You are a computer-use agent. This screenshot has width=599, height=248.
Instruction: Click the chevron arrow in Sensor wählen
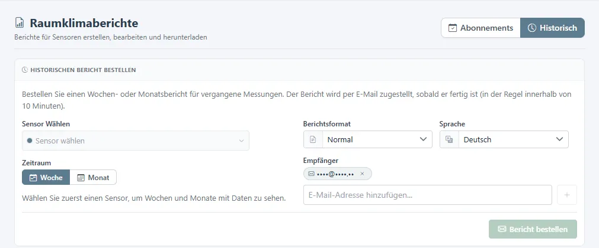(241, 141)
